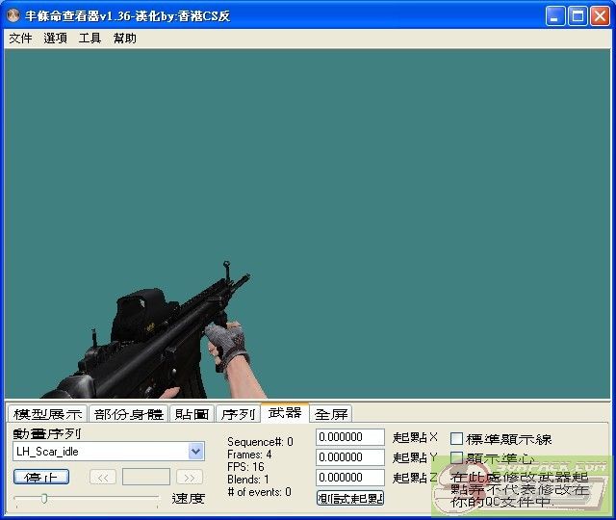This screenshot has width=616, height=520.
Task: Click the 'Blends: 1' info text
Action: coord(248,480)
